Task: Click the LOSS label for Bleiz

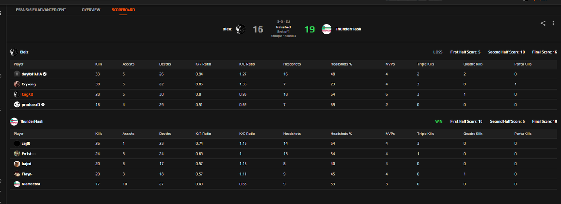Action: click(438, 52)
